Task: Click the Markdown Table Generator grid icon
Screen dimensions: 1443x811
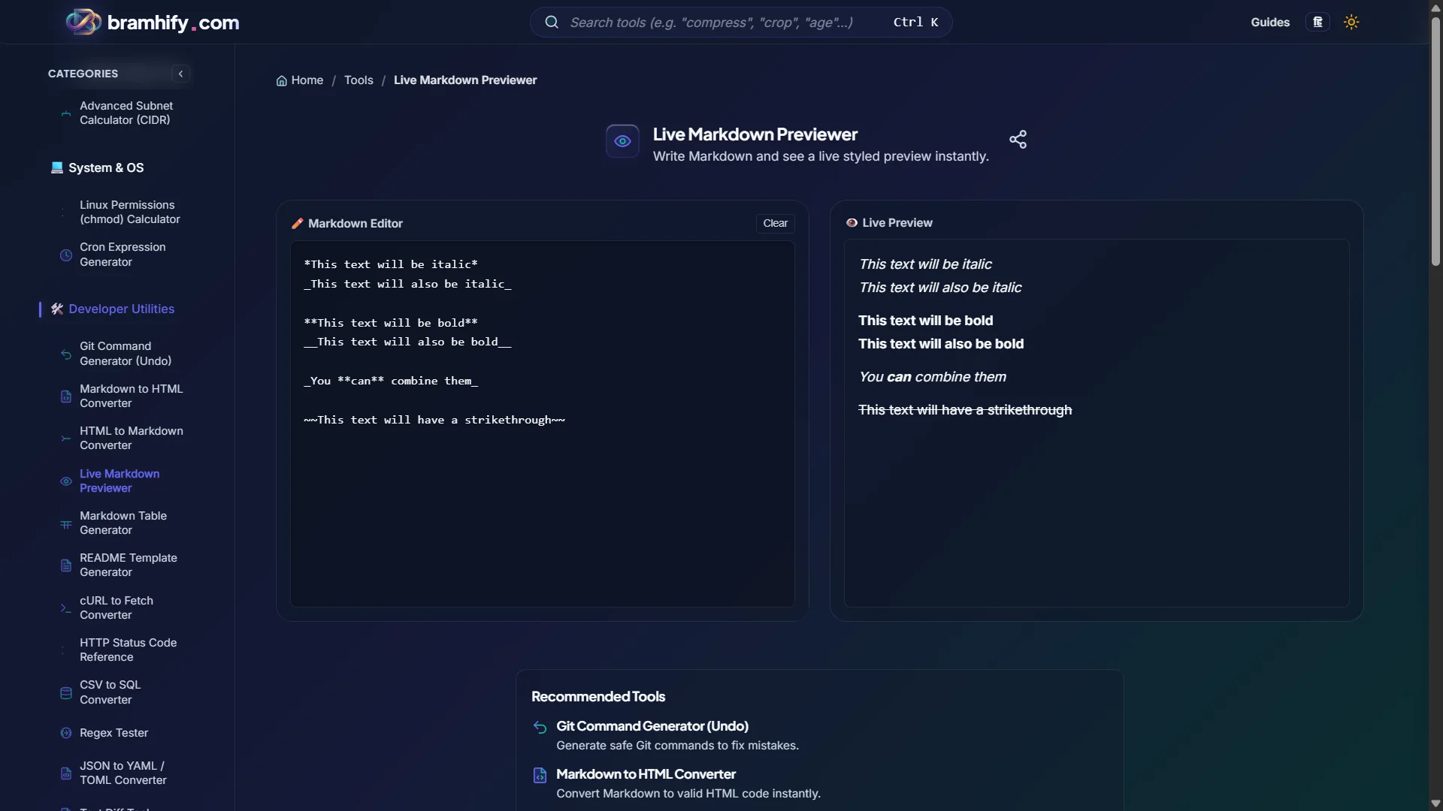Action: [x=66, y=523]
